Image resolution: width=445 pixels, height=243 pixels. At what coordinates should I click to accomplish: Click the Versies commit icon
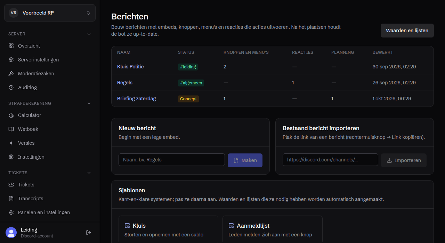coord(11,143)
